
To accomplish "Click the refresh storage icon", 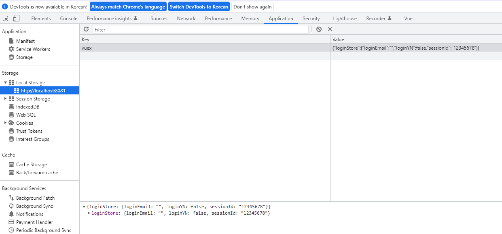I will click(86, 29).
